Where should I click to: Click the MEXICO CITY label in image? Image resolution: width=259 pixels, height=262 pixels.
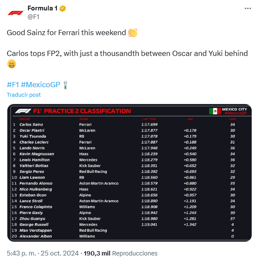pyautogui.click(x=234, y=109)
